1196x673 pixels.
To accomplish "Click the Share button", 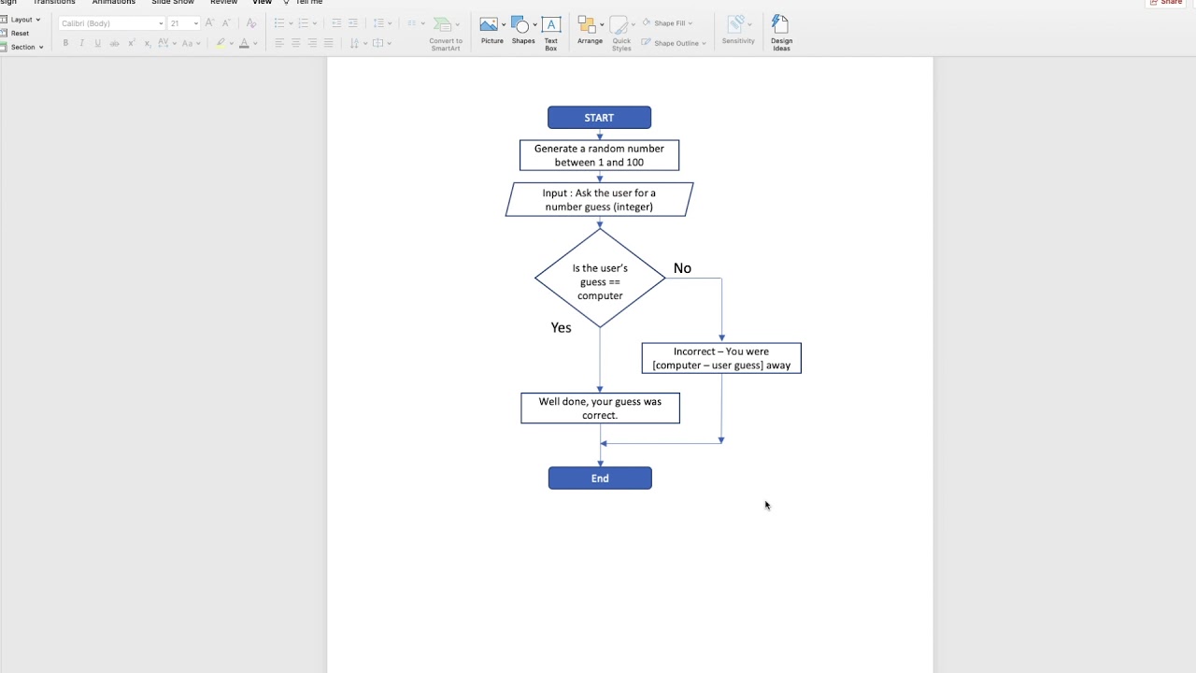I will point(1165,3).
